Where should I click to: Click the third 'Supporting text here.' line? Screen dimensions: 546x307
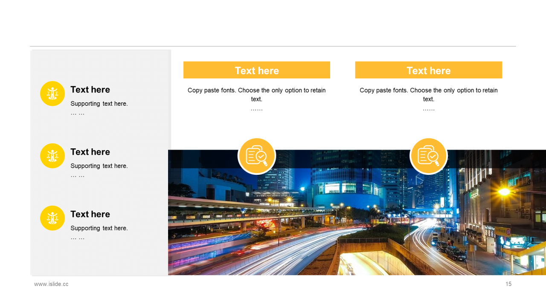(99, 228)
